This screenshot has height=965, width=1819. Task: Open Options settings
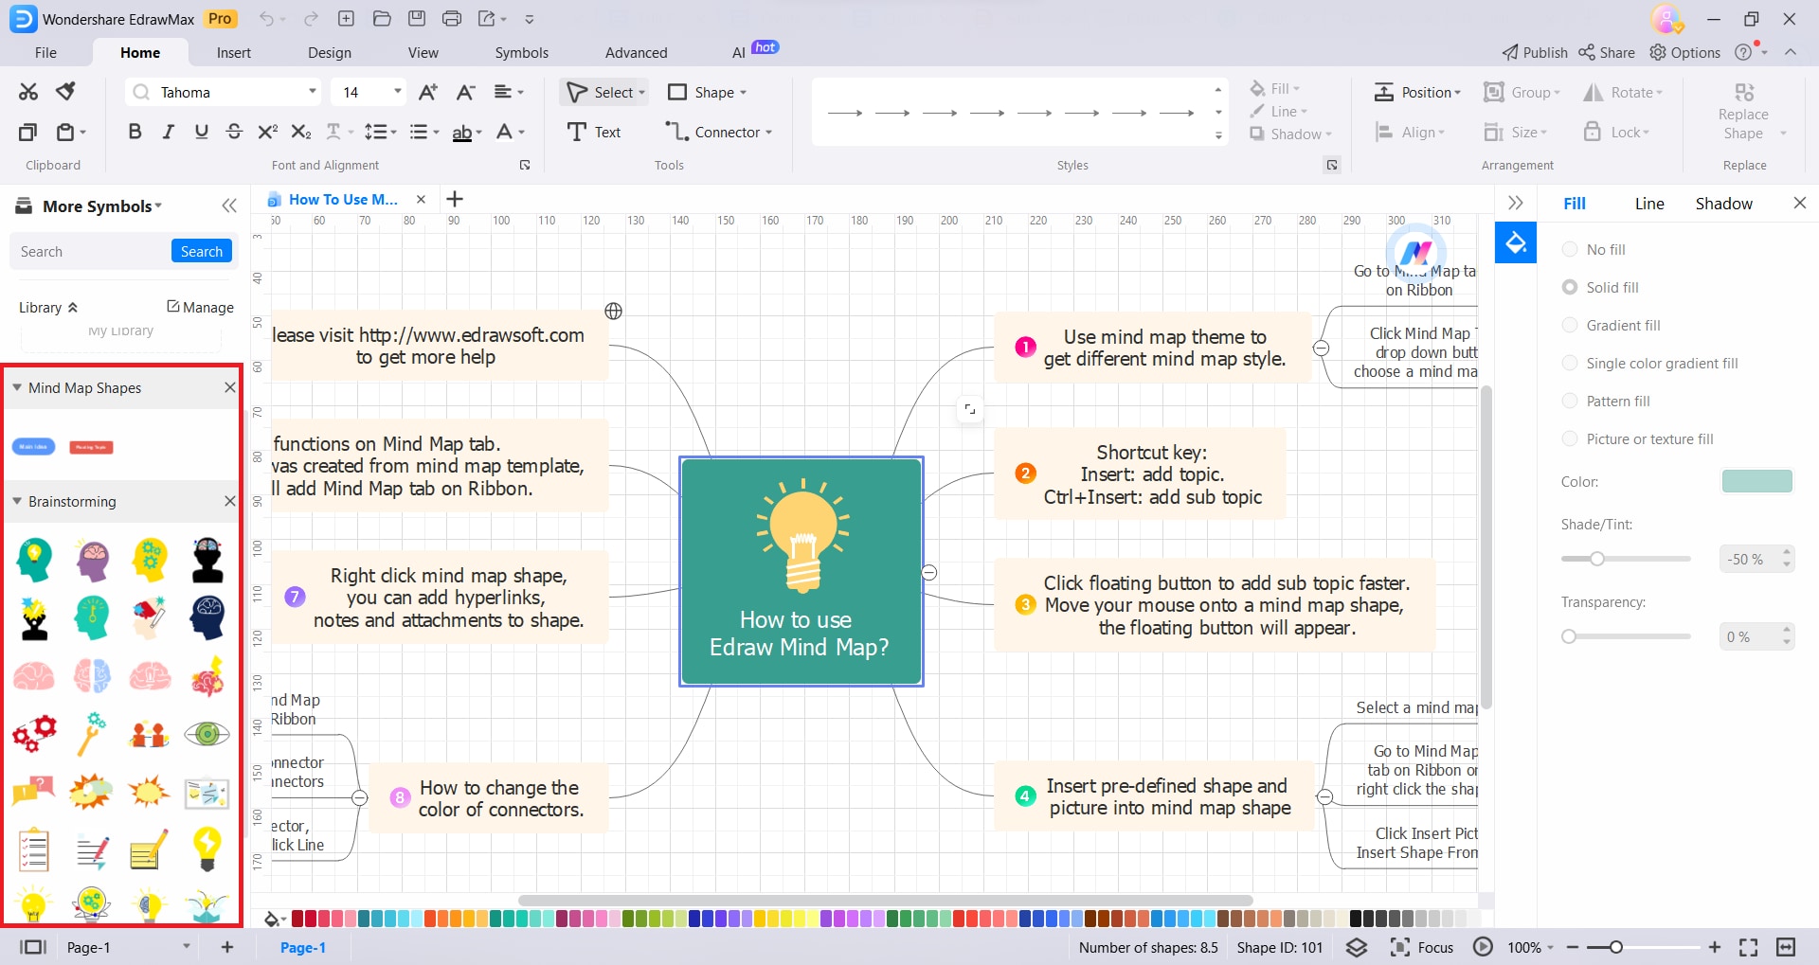[1685, 53]
